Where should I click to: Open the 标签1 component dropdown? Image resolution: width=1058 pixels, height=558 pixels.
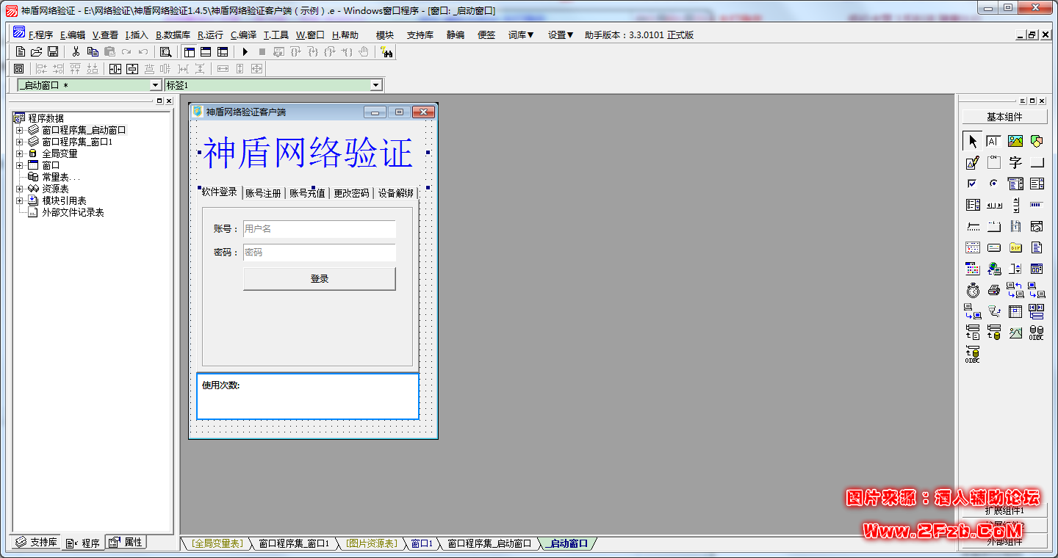pos(376,85)
